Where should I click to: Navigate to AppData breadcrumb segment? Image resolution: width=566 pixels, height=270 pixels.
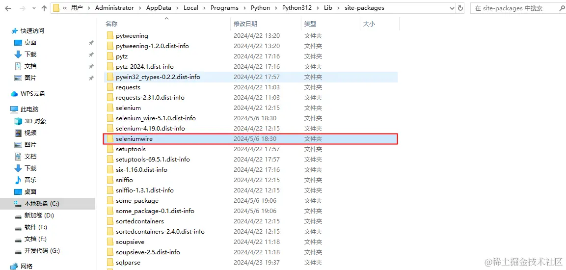(159, 8)
